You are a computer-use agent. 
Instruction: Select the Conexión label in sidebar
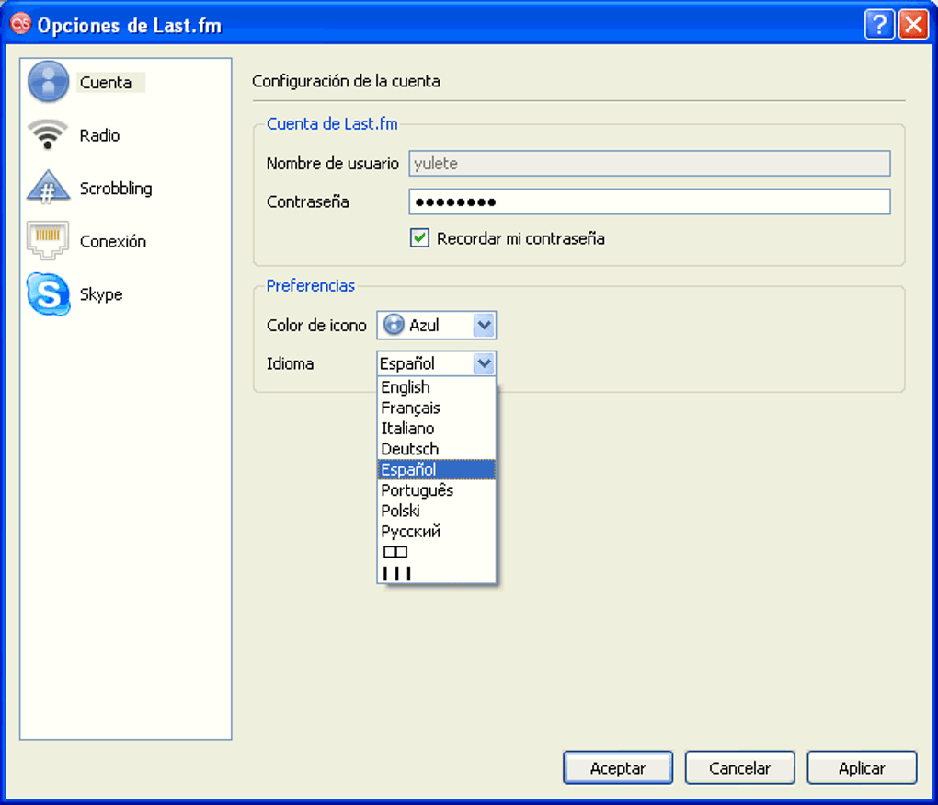point(113,241)
